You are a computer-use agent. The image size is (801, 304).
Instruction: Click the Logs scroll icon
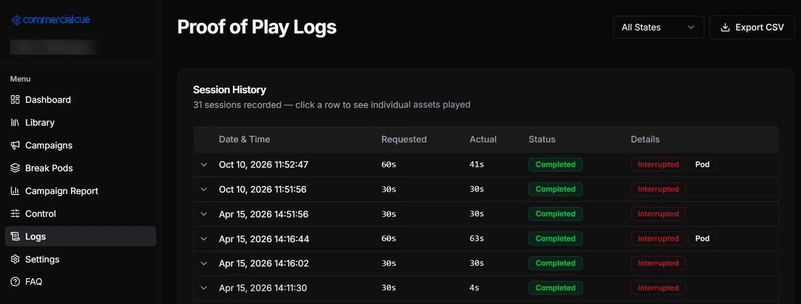pos(15,237)
